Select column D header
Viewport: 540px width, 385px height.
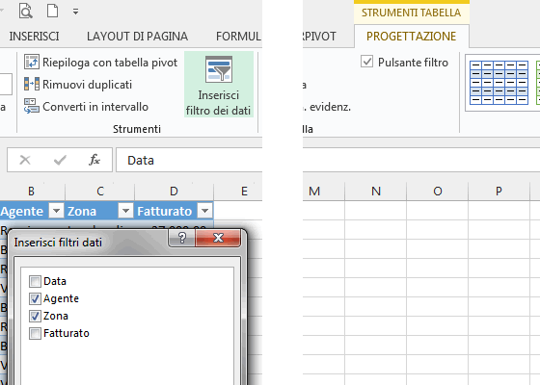pos(174,192)
